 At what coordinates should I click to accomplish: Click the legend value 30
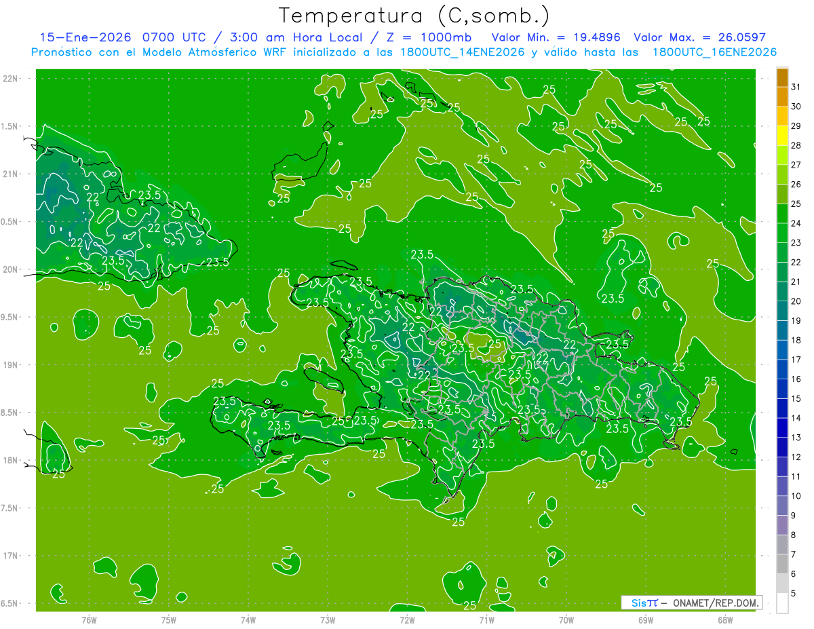pyautogui.click(x=796, y=107)
